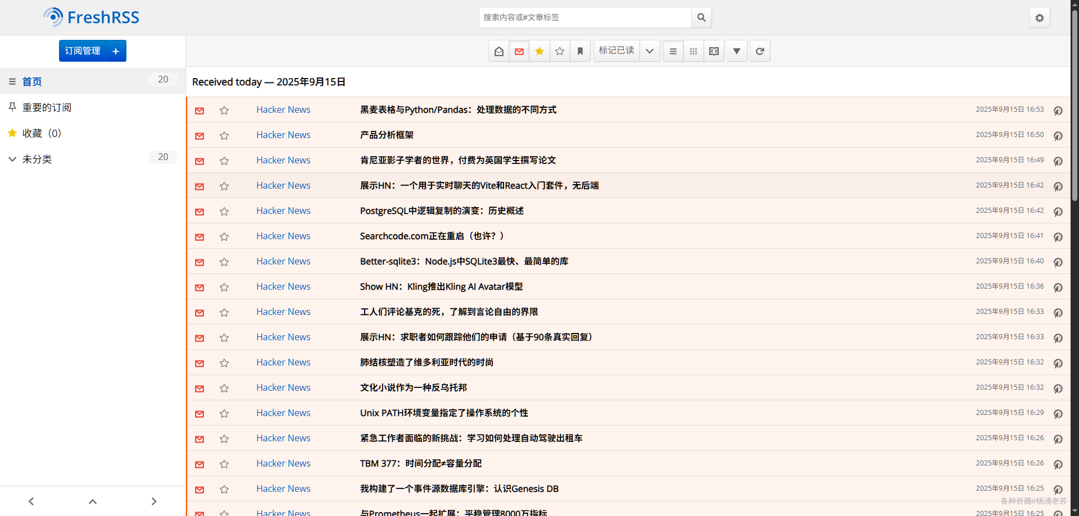This screenshot has width=1079, height=516.
Task: Open external link icon for Unix PATH article
Action: click(x=1058, y=413)
